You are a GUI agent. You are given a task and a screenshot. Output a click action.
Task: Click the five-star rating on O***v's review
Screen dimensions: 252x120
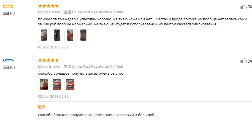tap(48, 60)
